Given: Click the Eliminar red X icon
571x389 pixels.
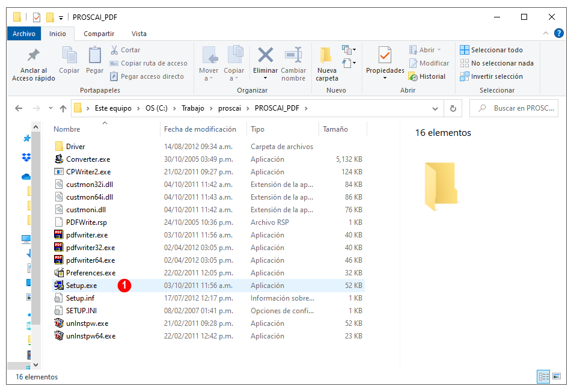Looking at the screenshot, I should (x=266, y=55).
